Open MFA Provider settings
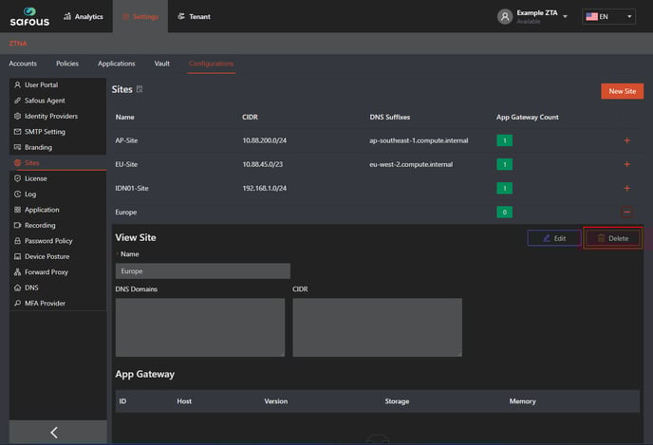Viewport: 653px width, 445px height. pyautogui.click(x=45, y=304)
